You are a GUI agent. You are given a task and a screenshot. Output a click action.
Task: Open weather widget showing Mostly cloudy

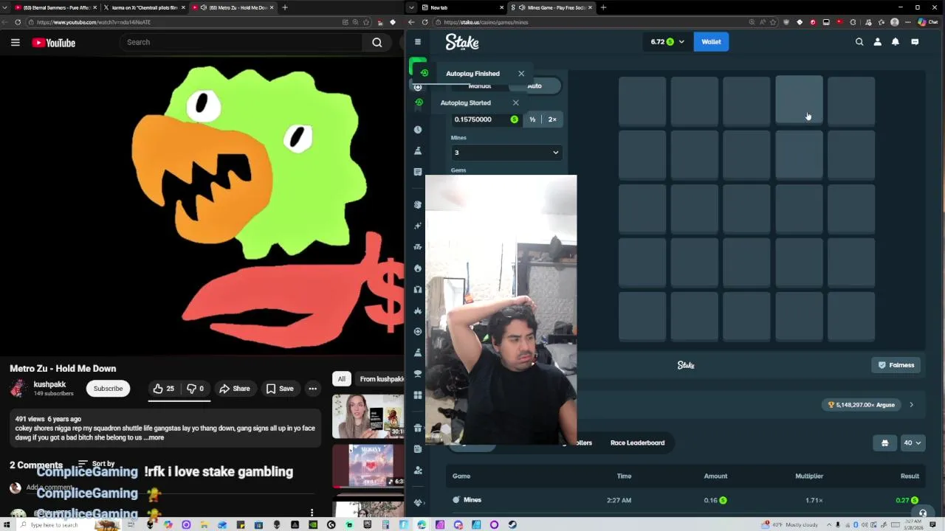tap(791, 525)
